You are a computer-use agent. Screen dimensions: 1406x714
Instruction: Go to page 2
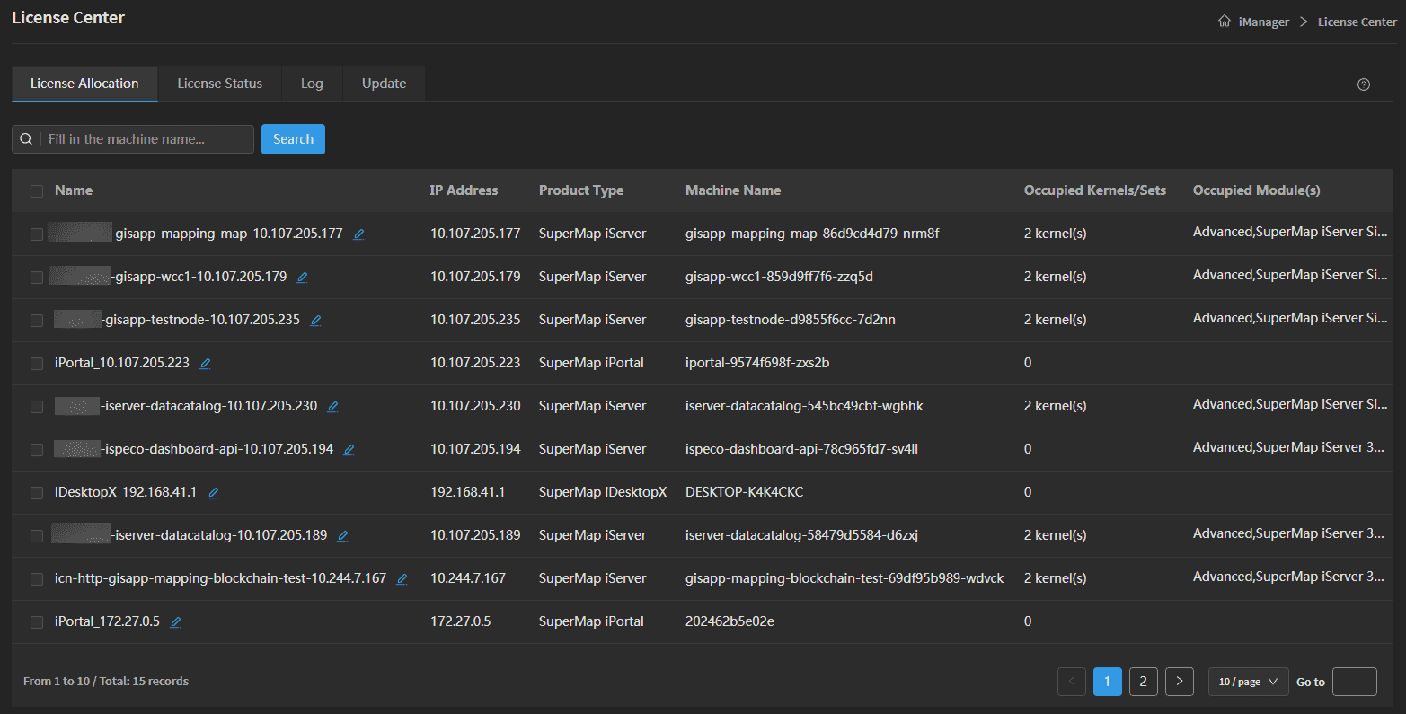tap(1143, 682)
